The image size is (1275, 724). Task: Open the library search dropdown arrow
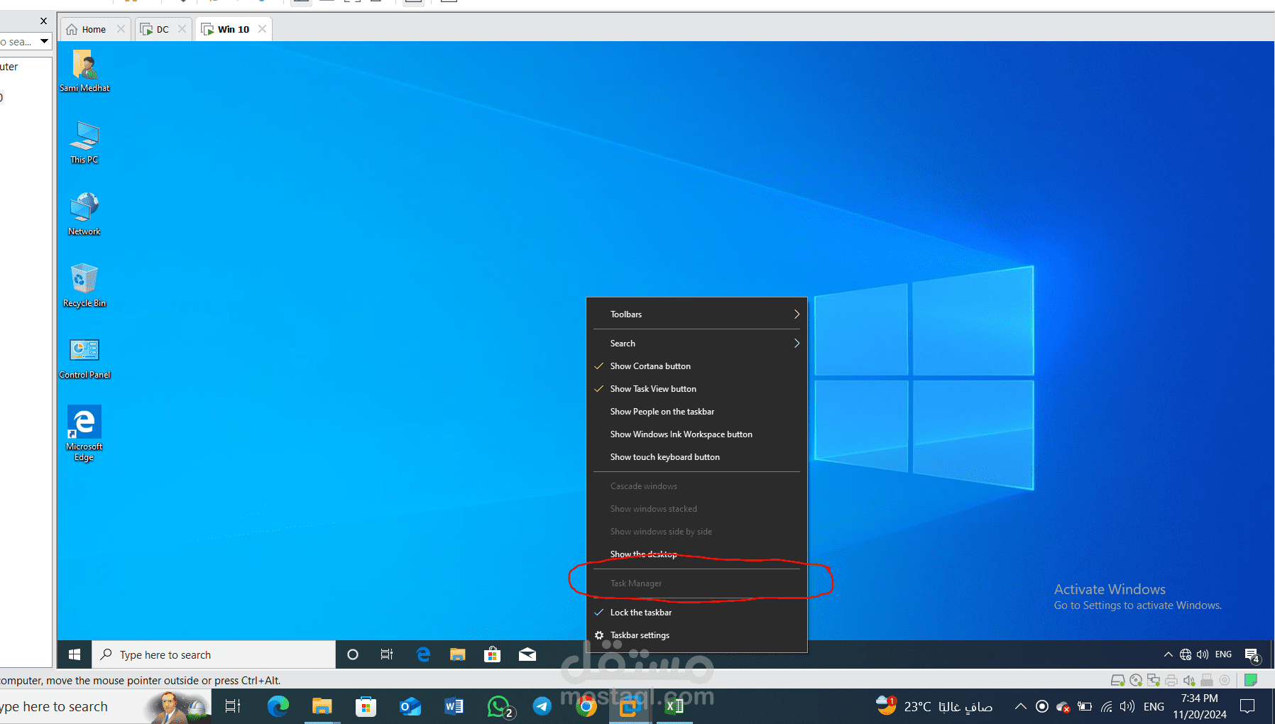[44, 41]
